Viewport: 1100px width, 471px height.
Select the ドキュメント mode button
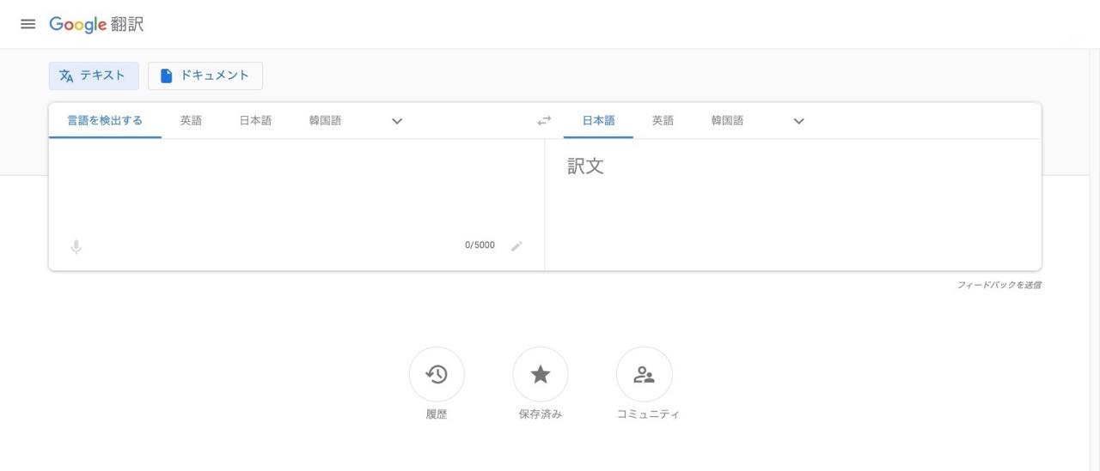coord(205,75)
